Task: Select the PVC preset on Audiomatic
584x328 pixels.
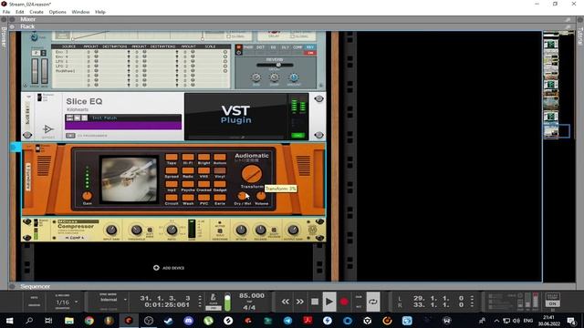Action: 203,198
